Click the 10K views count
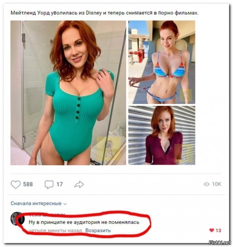Image resolution: width=233 pixels, height=247 pixels. pyautogui.click(x=217, y=184)
